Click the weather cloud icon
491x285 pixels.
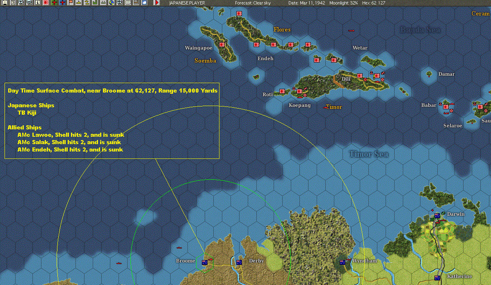click(x=144, y=2)
